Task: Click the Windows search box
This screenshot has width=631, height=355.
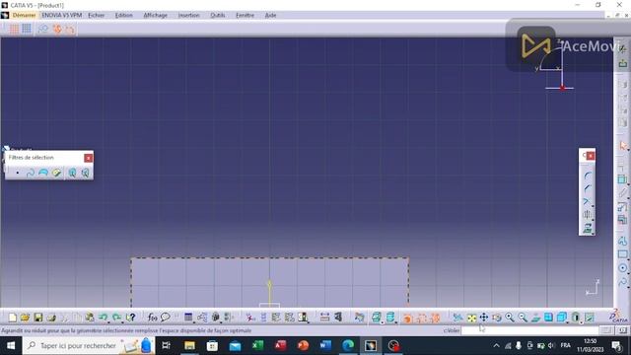Action: coord(89,346)
